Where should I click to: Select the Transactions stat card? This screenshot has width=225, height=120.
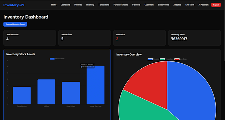pyautogui.click(x=85, y=38)
